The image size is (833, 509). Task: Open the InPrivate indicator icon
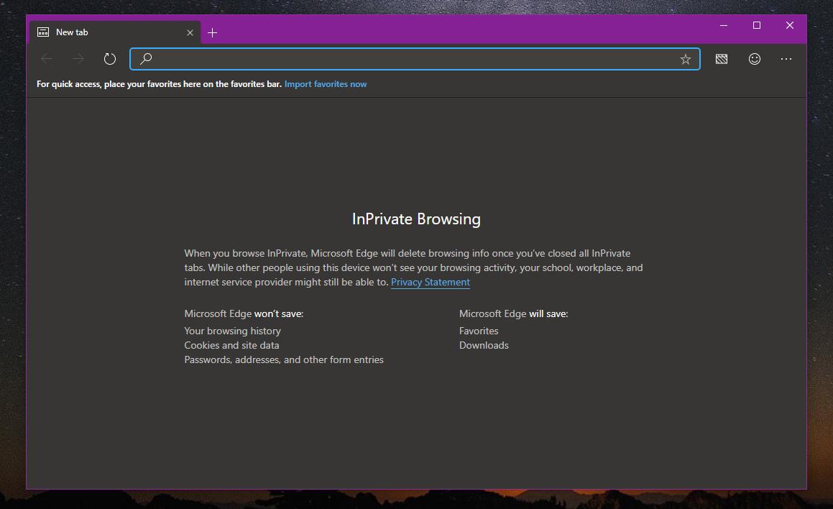722,59
